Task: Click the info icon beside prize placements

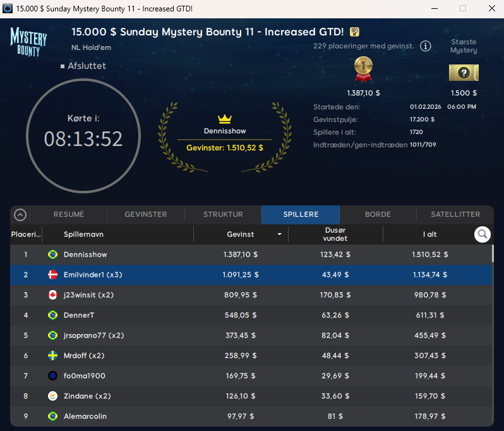Action: (426, 46)
